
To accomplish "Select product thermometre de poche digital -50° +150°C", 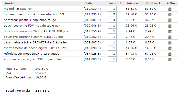I will pyautogui.click(x=35, y=48).
